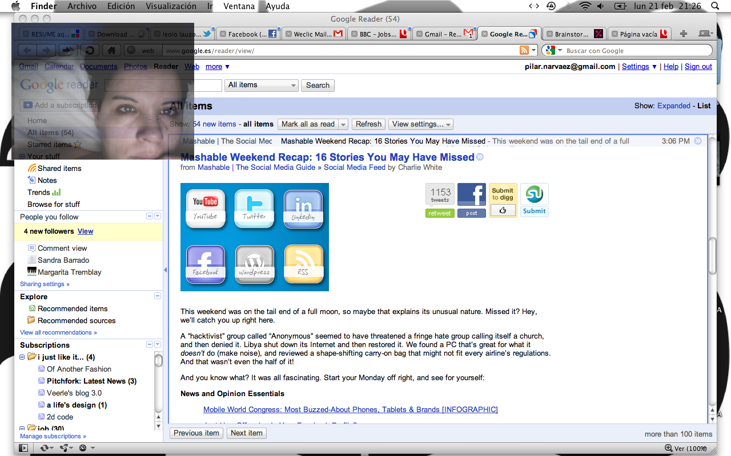Collapse the "i just like it..." subscription folder
Screen dimensions: 731x456
22,357
